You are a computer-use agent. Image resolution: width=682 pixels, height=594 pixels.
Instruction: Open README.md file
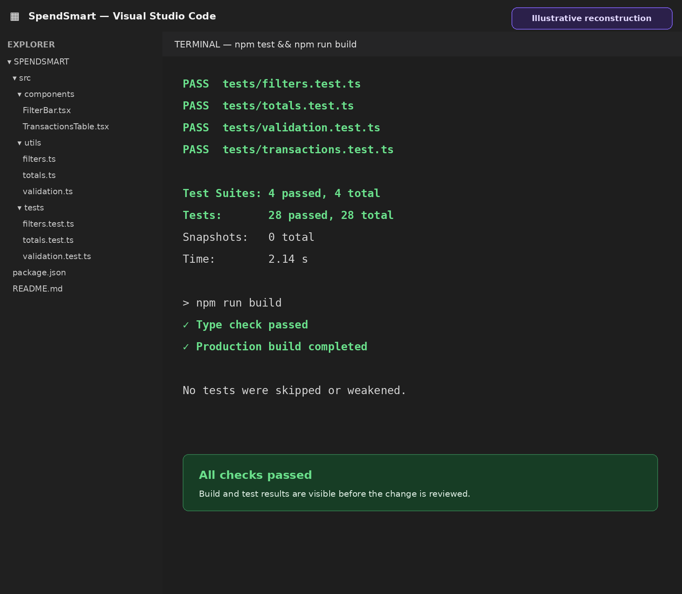(37, 289)
